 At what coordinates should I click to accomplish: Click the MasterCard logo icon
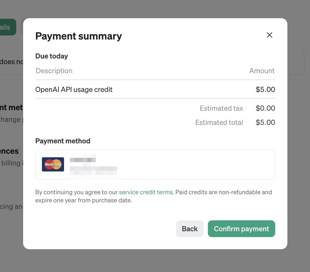tap(53, 164)
